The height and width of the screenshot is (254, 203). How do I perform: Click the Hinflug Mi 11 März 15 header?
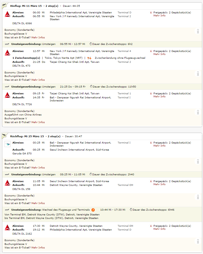tap(26, 6)
